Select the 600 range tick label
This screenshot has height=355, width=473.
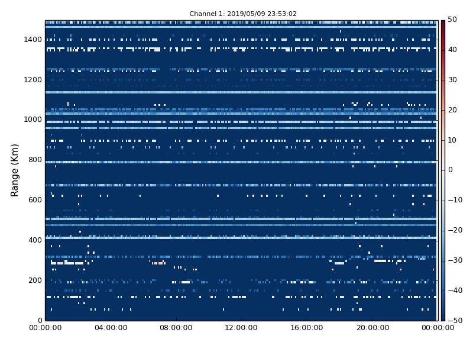tap(35, 200)
